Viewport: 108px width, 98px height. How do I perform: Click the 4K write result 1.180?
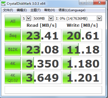click(82, 63)
